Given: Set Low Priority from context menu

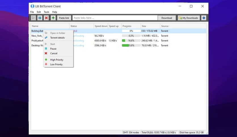Looking at the screenshot, I should [x=56, y=65].
